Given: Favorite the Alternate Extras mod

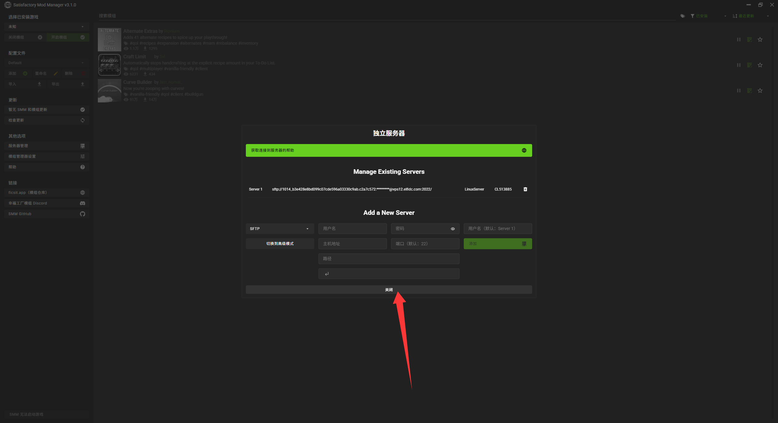Looking at the screenshot, I should coord(760,40).
